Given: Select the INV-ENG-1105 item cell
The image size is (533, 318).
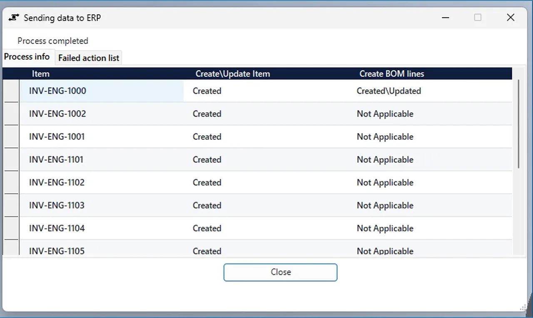Looking at the screenshot, I should click(x=102, y=248).
